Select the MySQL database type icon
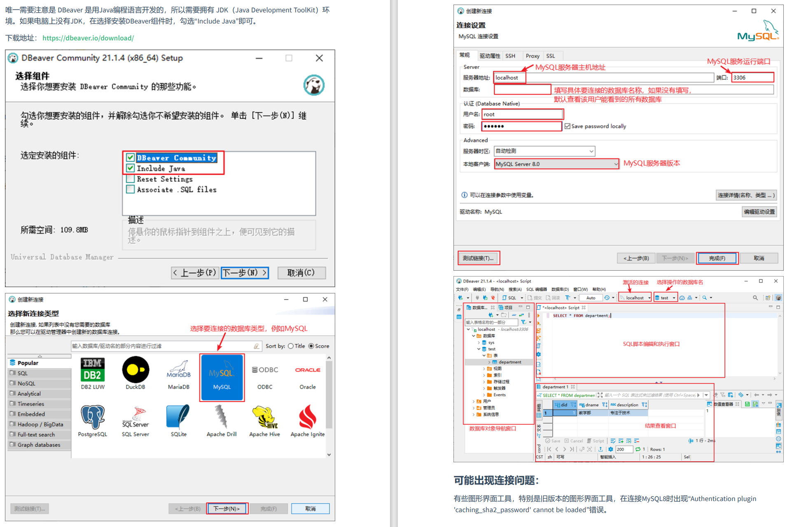This screenshot has height=527, width=792. coord(222,377)
